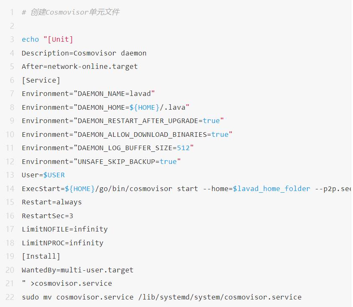Click the After=network-online.target line

point(79,66)
